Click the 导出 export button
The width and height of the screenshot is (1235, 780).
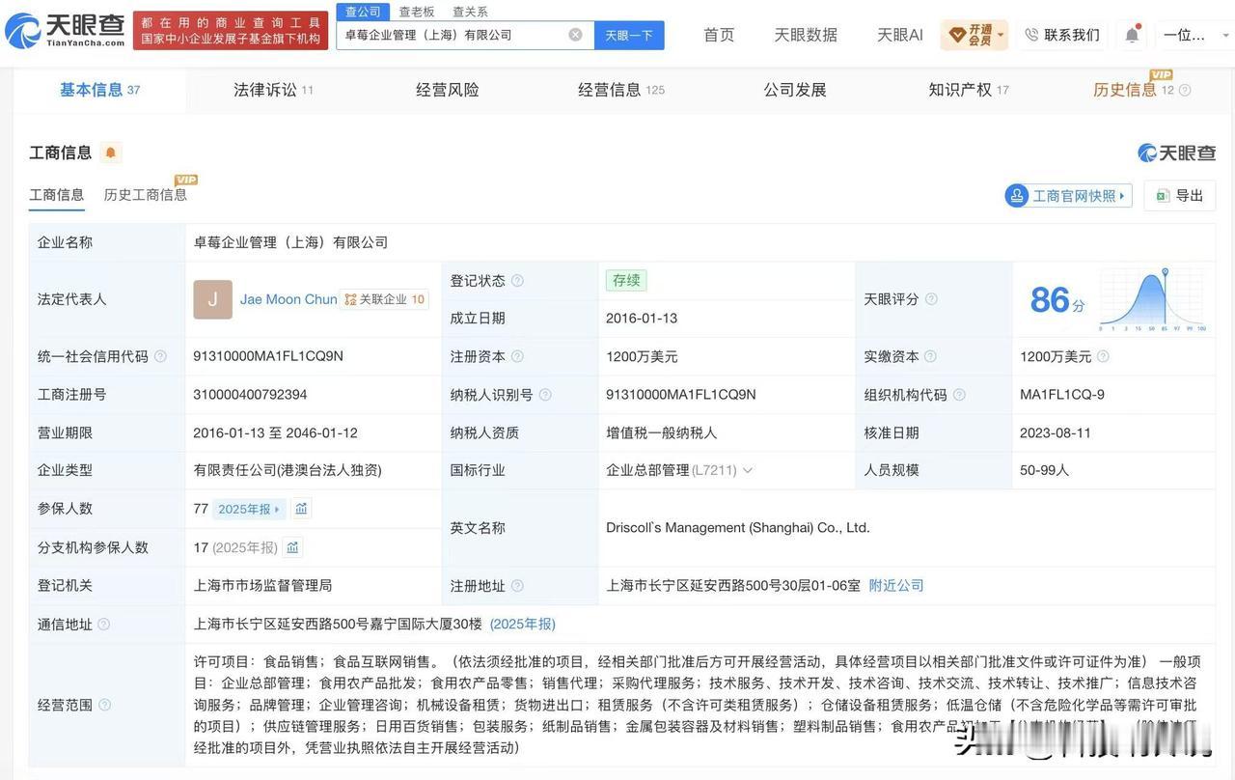(1179, 195)
